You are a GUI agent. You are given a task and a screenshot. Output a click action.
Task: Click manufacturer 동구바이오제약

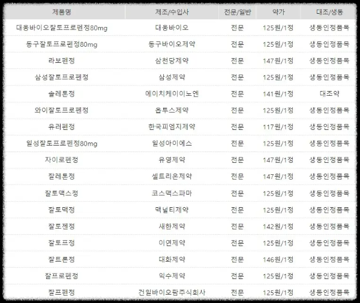pyautogui.click(x=172, y=44)
